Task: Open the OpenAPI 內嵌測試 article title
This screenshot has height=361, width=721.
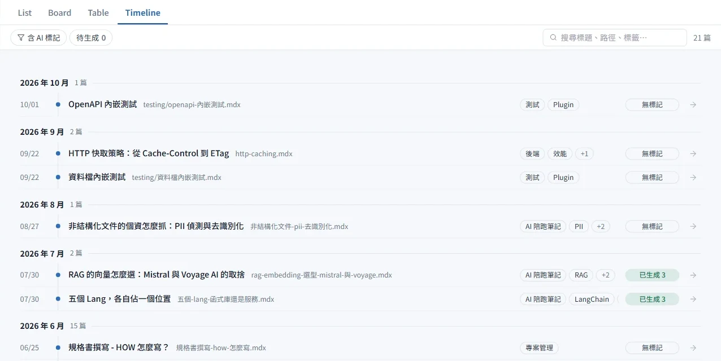Action: (x=102, y=104)
